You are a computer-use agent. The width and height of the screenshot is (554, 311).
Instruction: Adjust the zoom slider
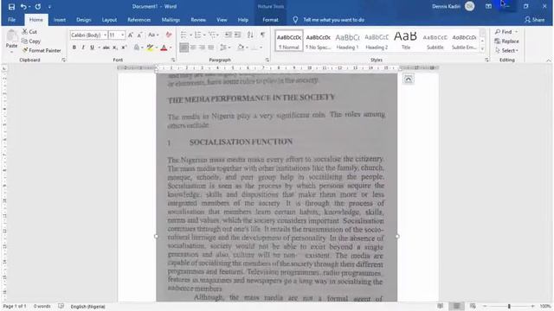tap(509, 306)
